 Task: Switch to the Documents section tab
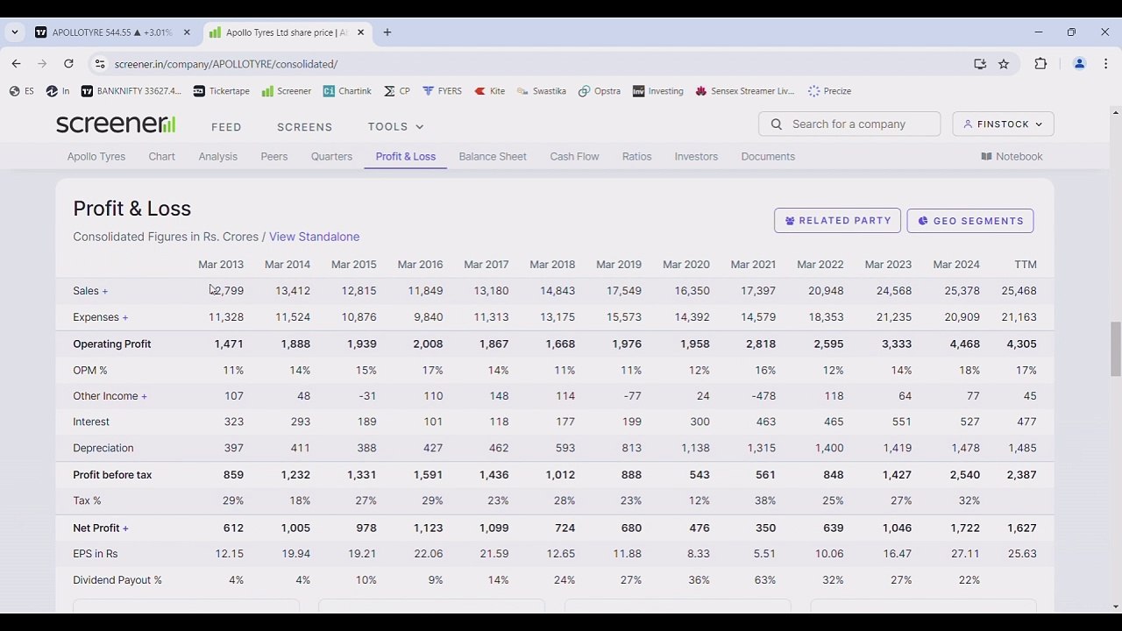(768, 157)
